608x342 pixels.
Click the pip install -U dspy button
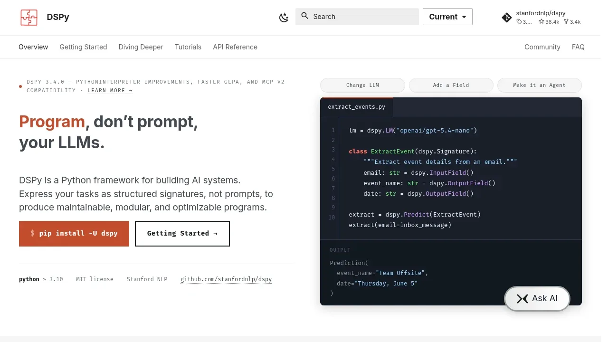tap(74, 234)
